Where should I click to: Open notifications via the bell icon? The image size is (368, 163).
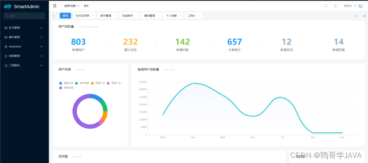click(335, 6)
